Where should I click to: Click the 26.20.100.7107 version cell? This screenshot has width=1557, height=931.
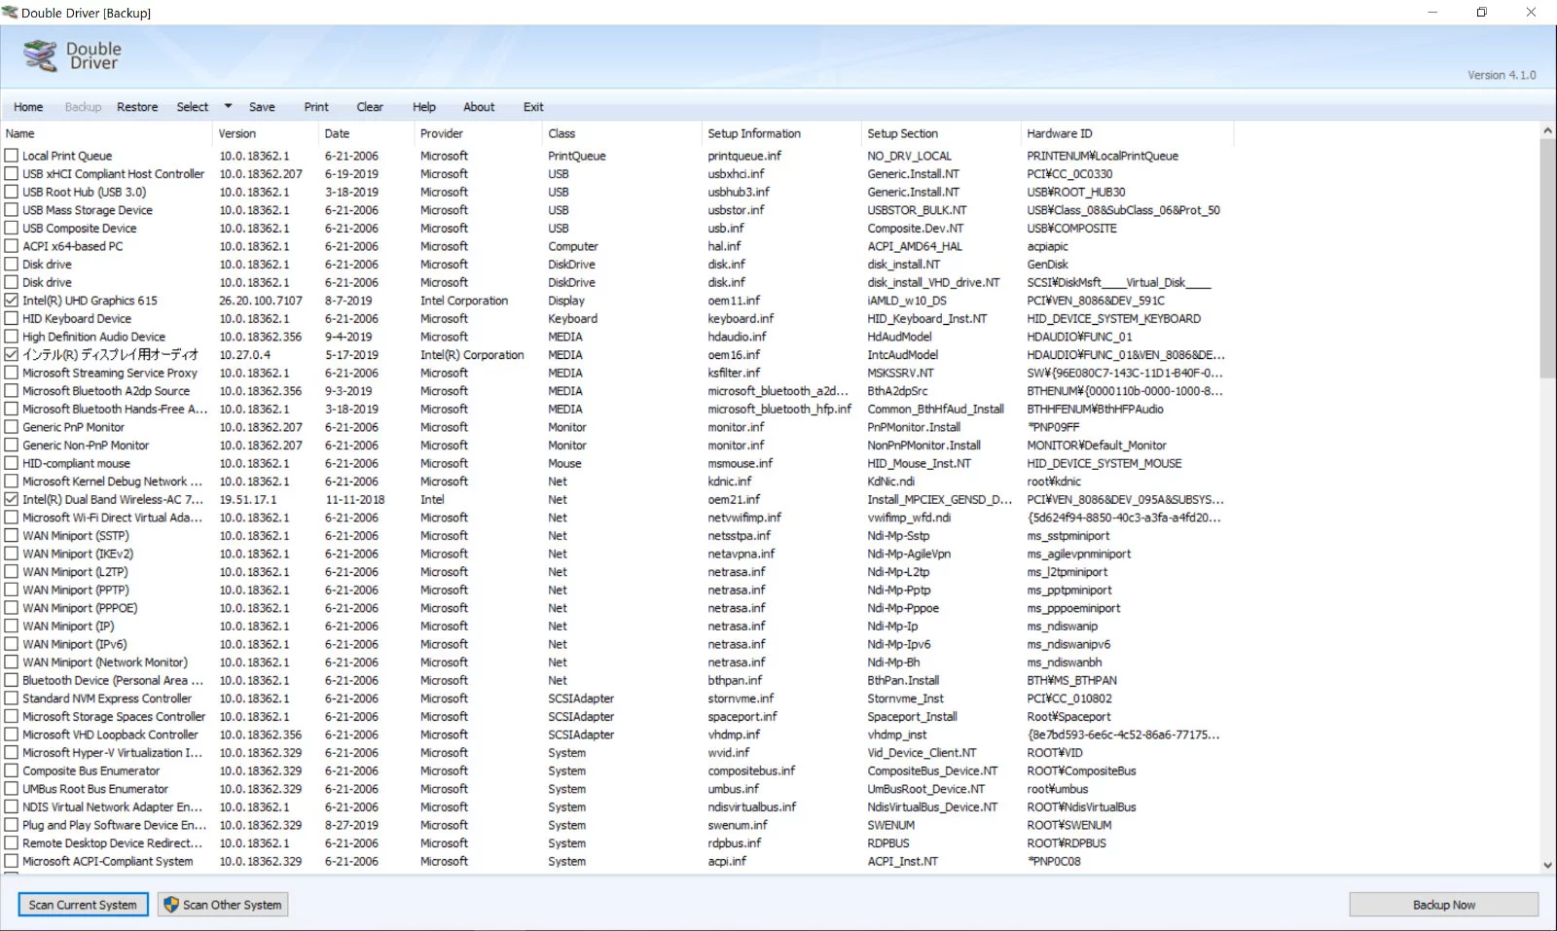coord(261,301)
